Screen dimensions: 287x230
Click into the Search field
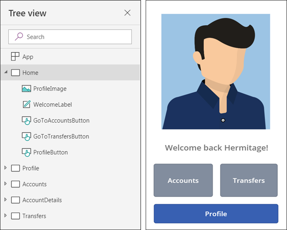click(x=70, y=37)
